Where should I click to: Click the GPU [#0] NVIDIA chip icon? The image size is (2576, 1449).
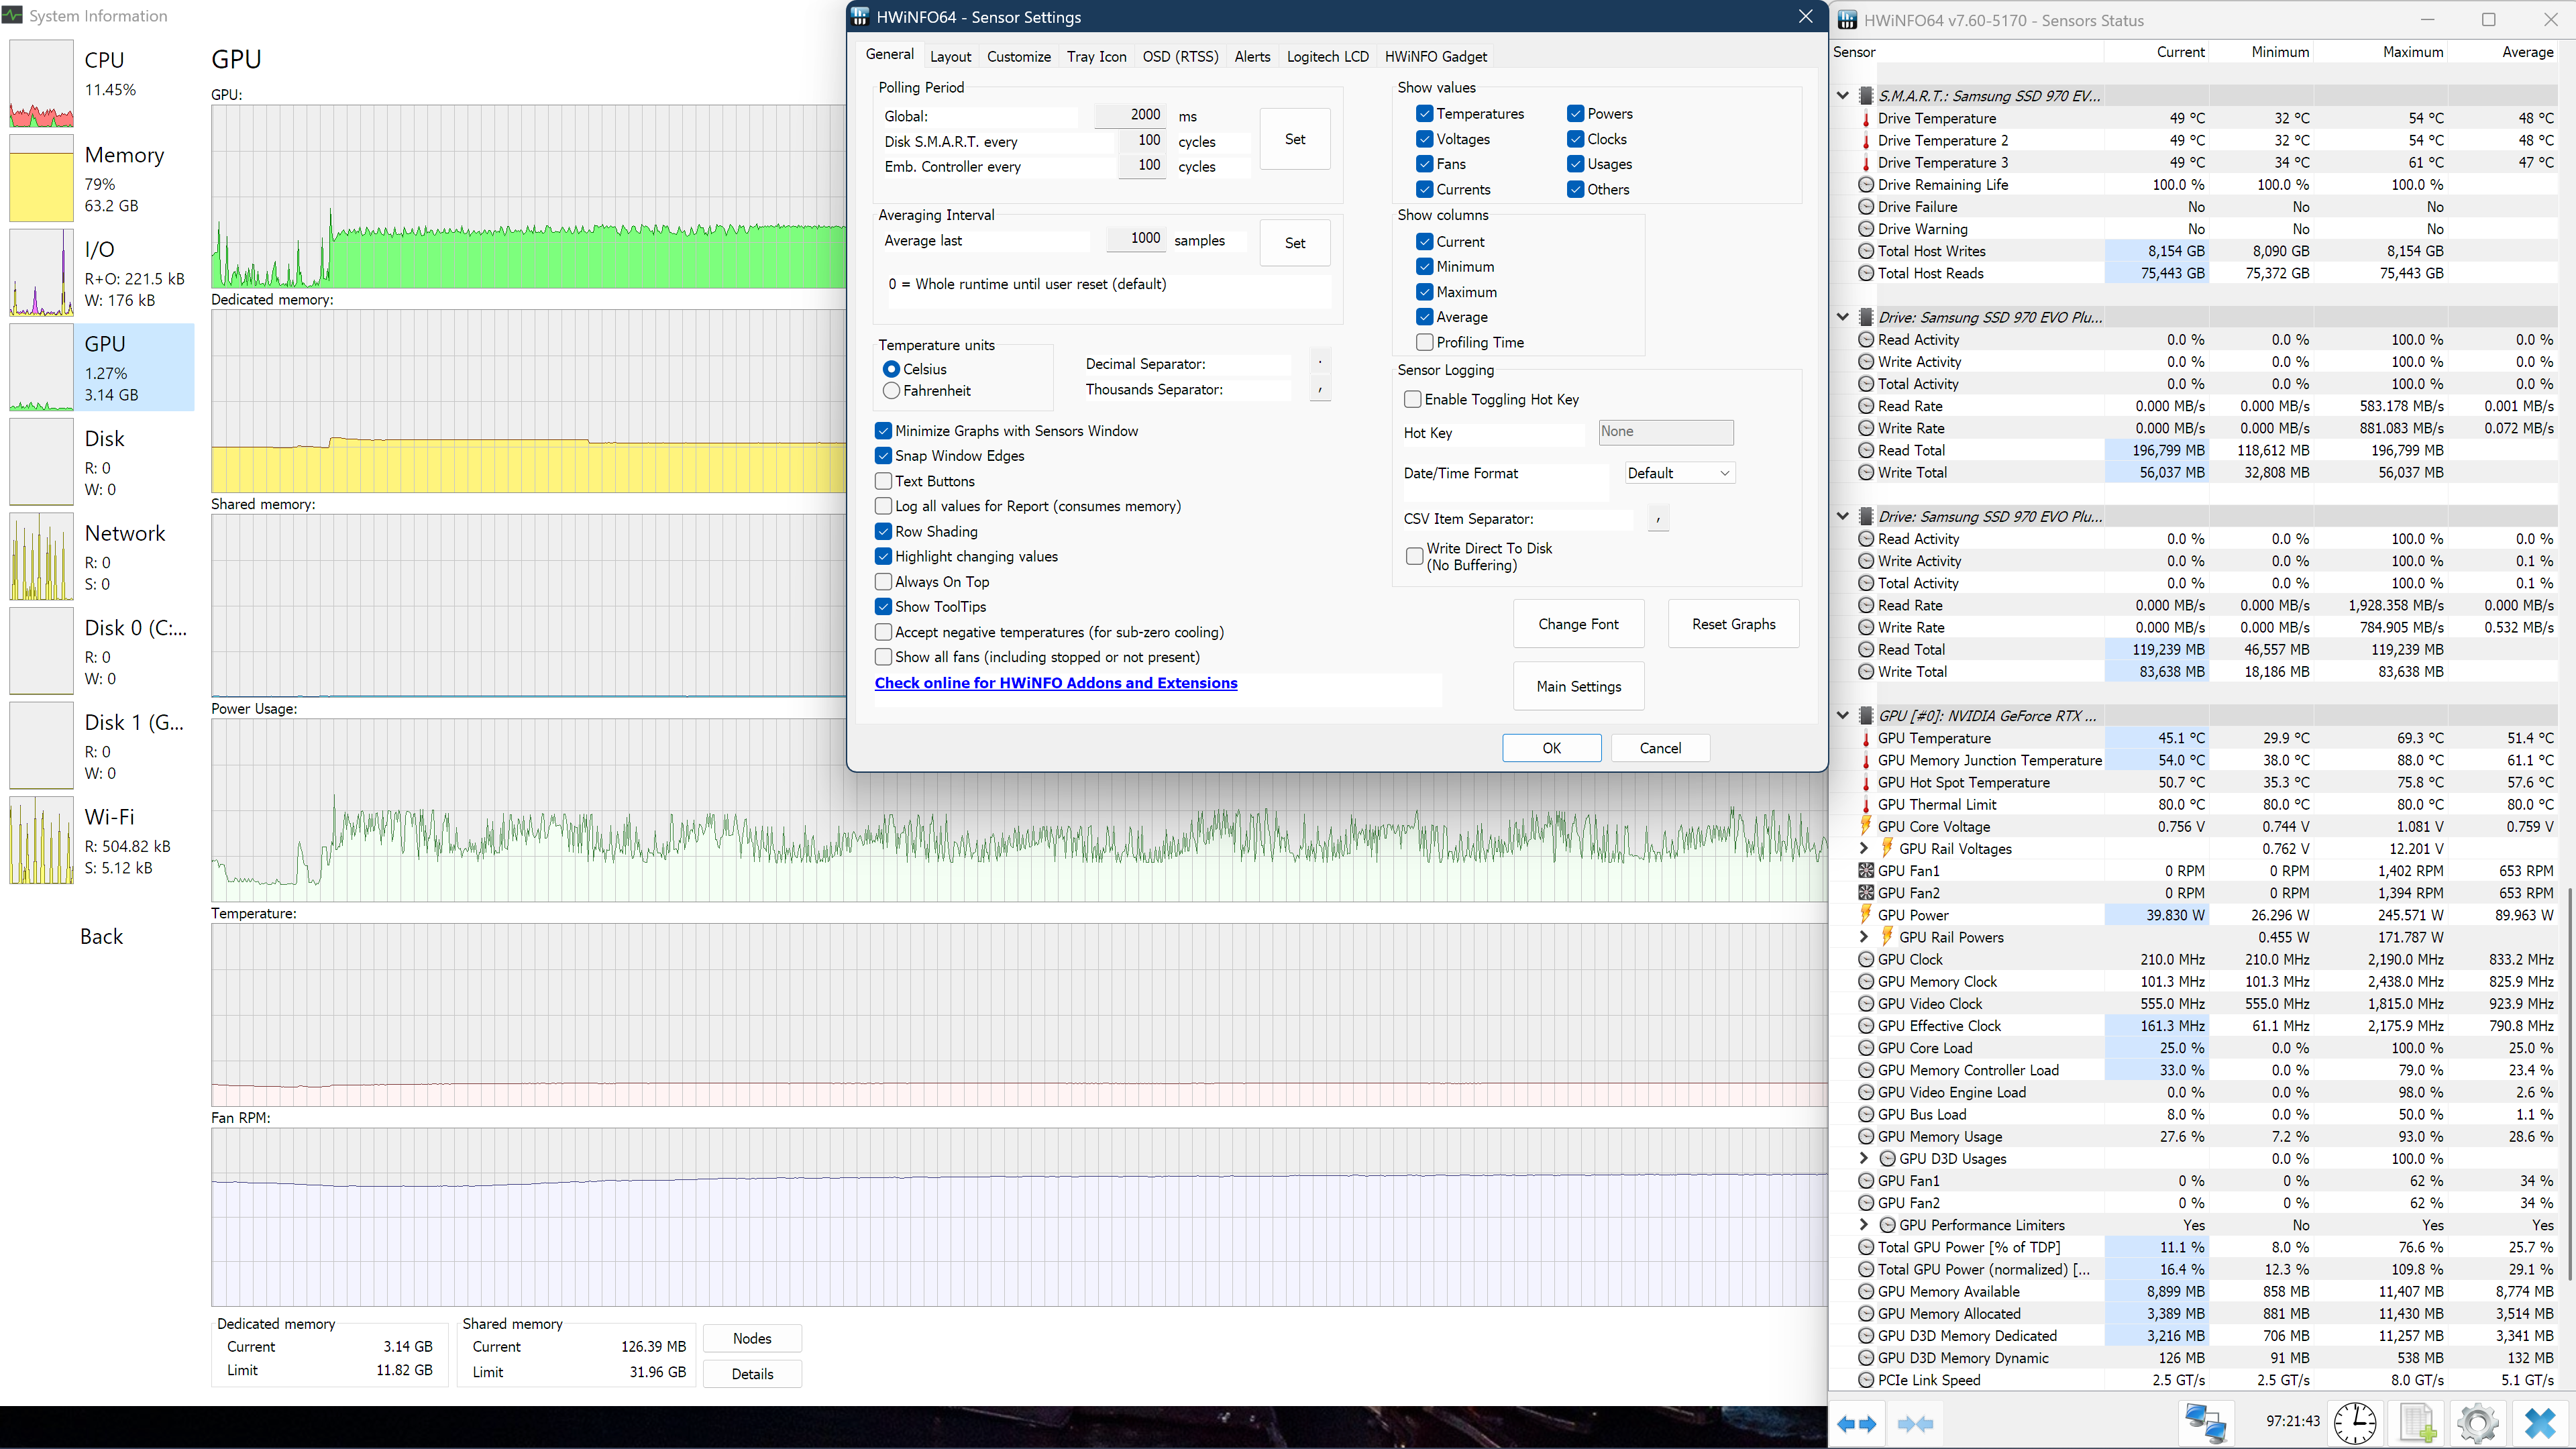(x=1866, y=716)
